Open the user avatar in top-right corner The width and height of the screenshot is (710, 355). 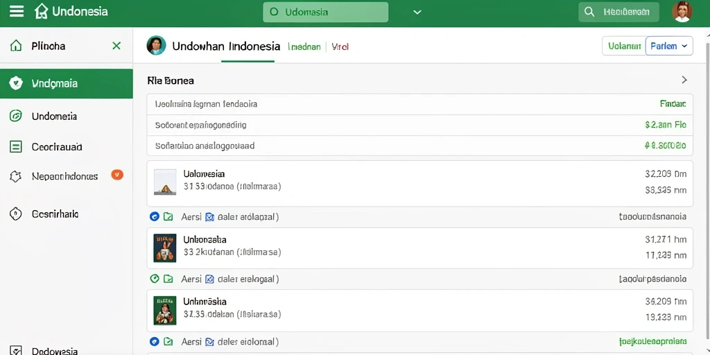click(x=682, y=12)
